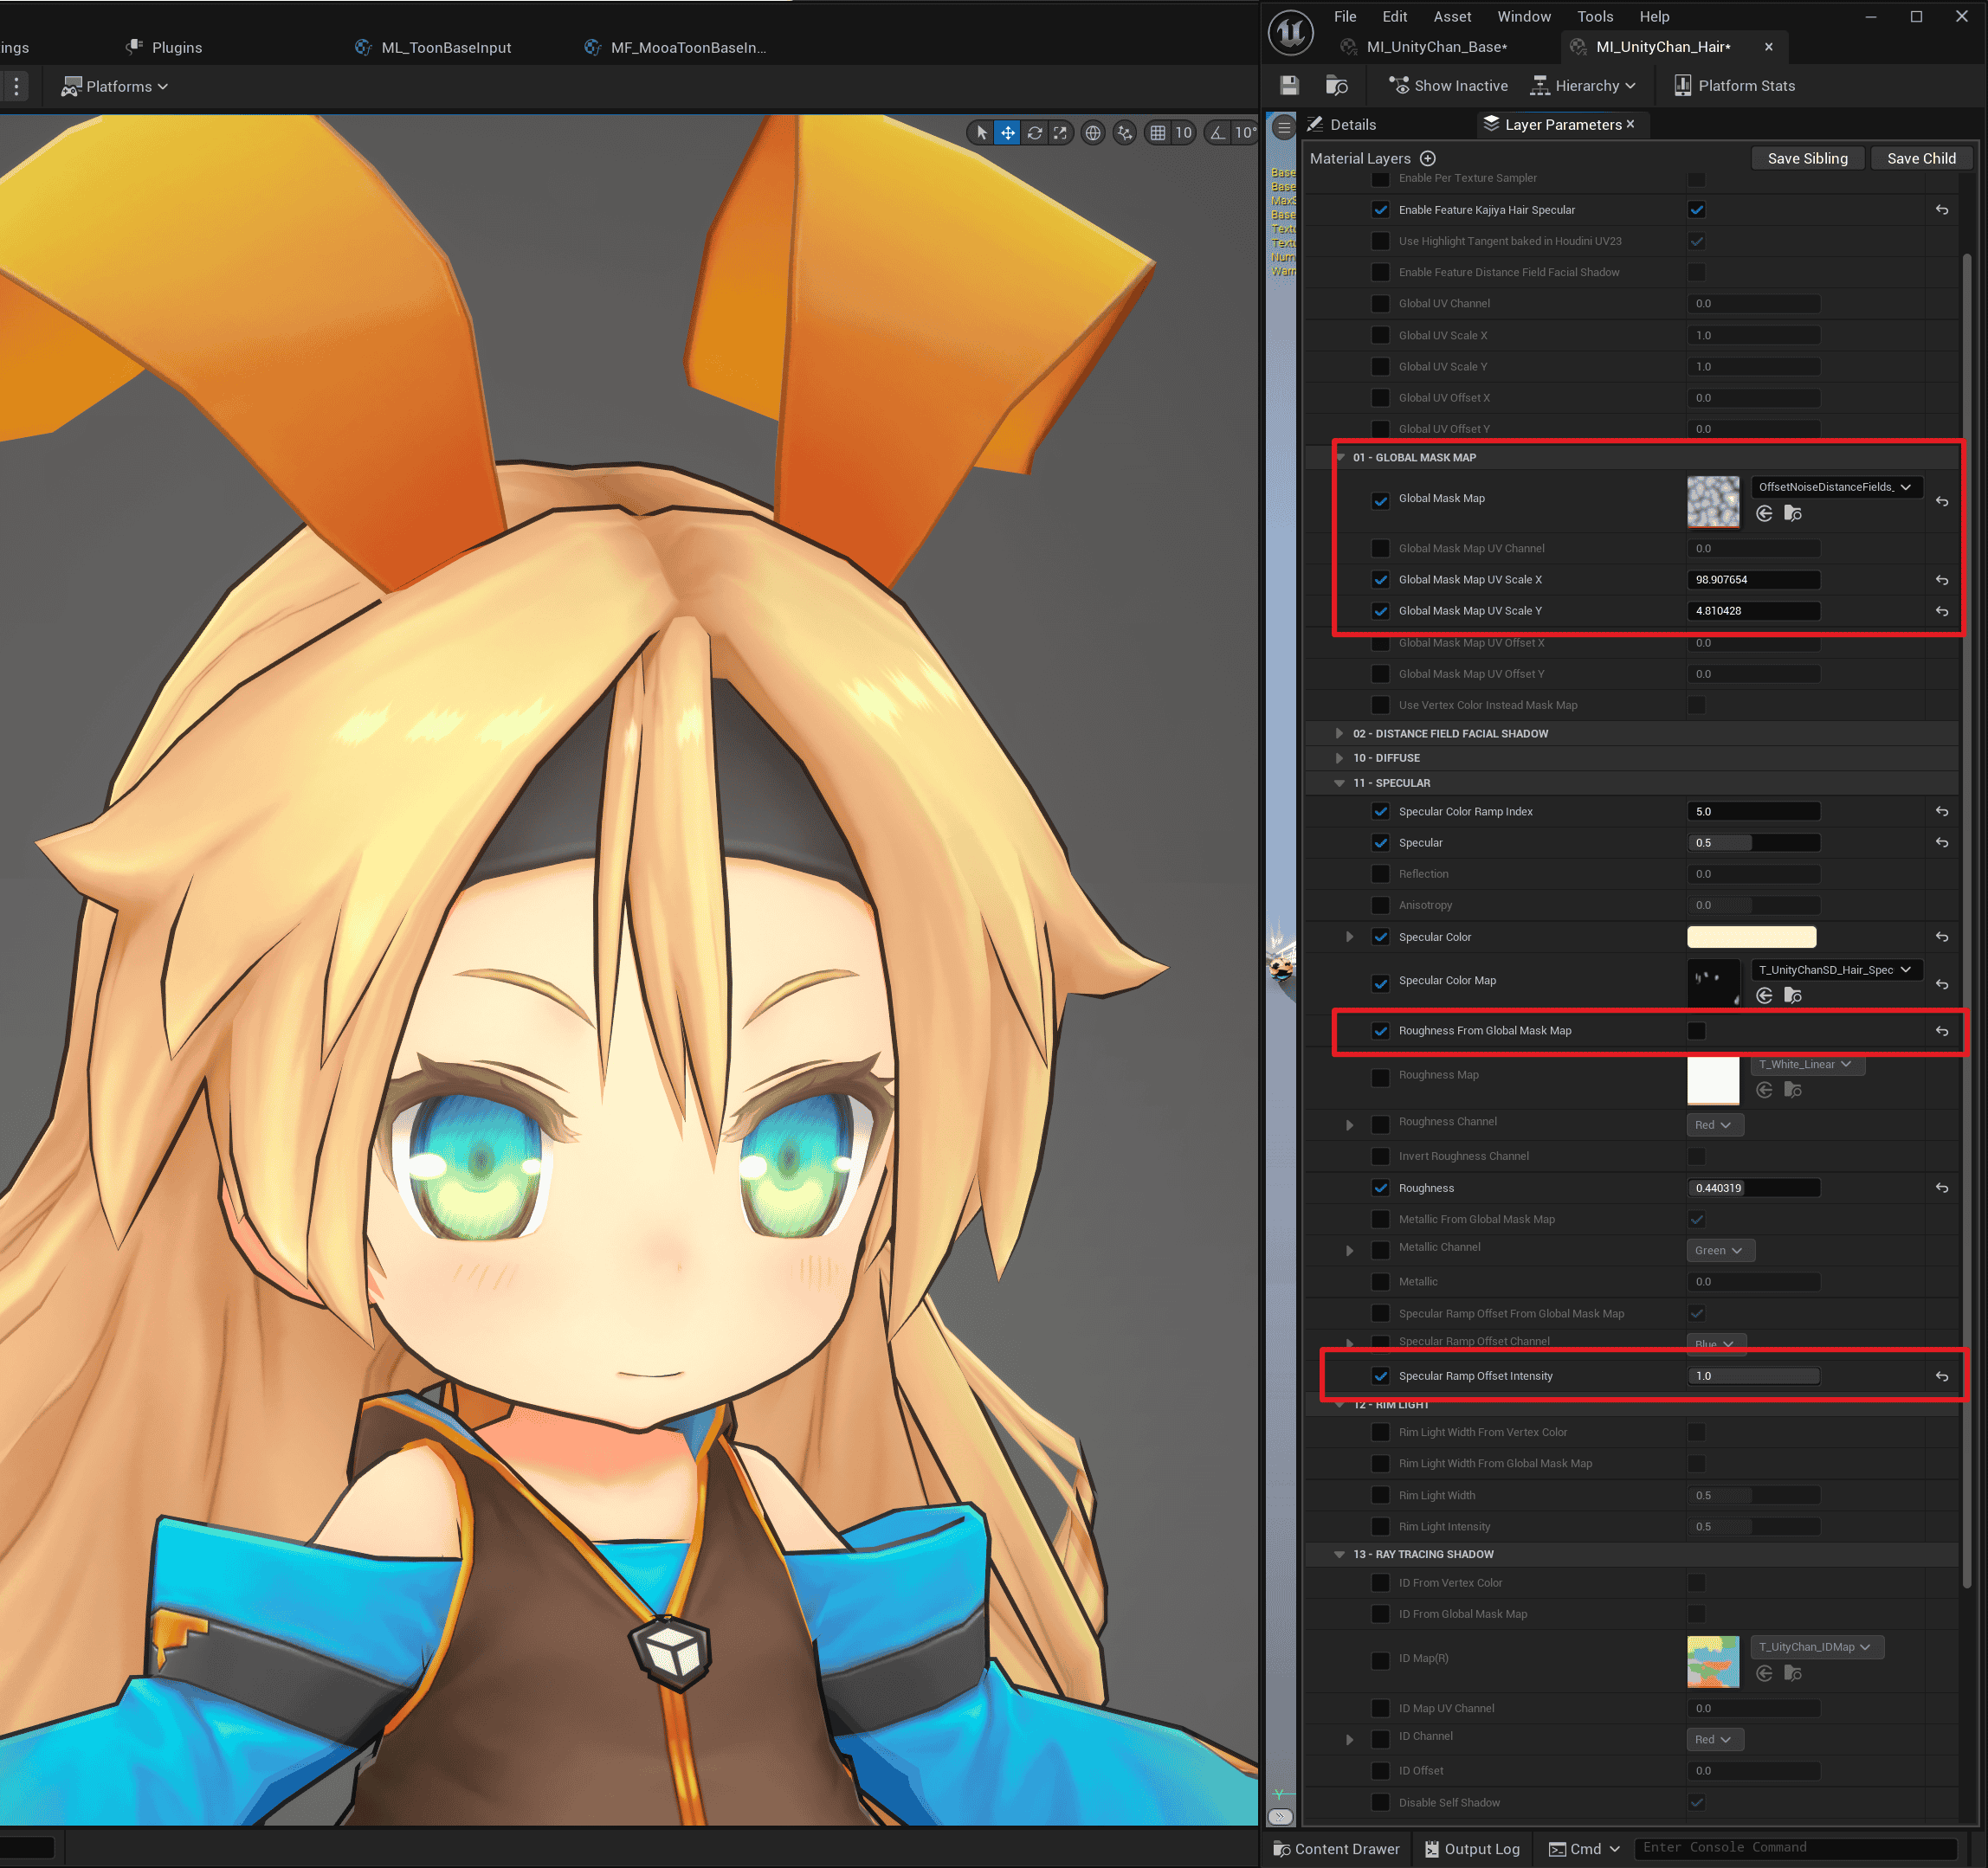Image resolution: width=1988 pixels, height=1868 pixels.
Task: Toggle world coordinate space globe icon
Action: pos(1093,133)
